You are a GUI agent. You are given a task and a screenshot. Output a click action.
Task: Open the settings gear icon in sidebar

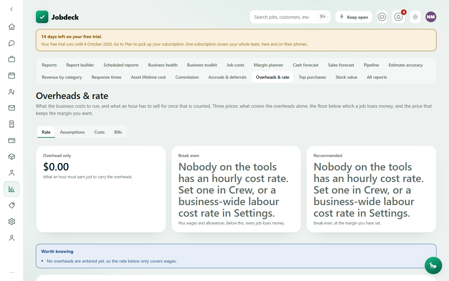[12, 222]
